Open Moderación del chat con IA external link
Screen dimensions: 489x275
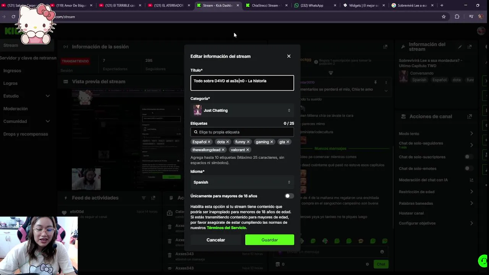coord(471,180)
